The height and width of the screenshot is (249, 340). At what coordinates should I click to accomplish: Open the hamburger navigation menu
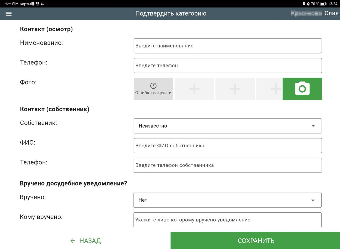point(9,14)
